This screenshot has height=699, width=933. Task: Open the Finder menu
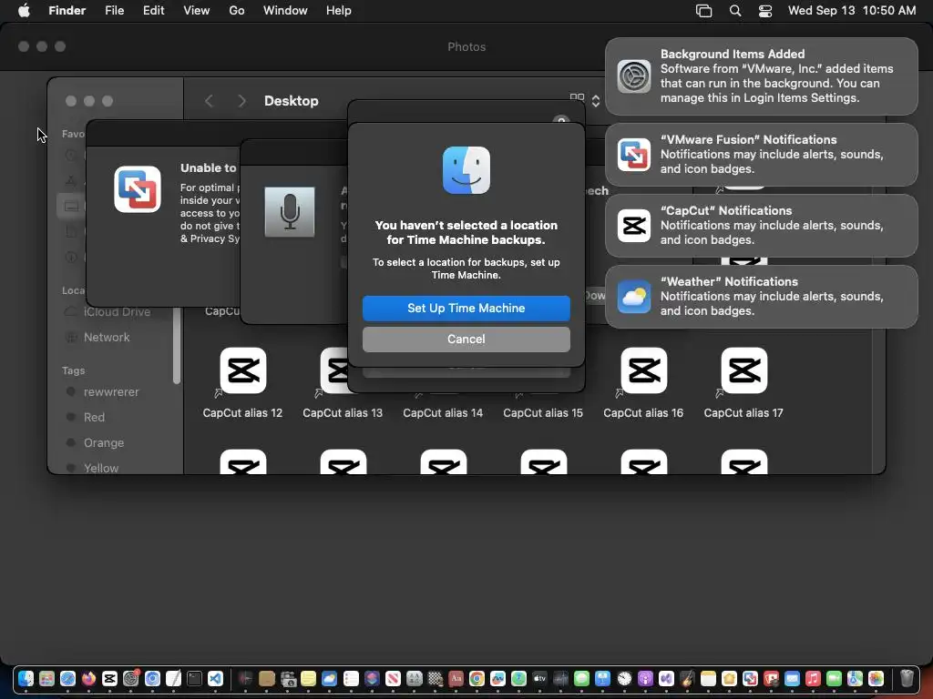(x=67, y=11)
